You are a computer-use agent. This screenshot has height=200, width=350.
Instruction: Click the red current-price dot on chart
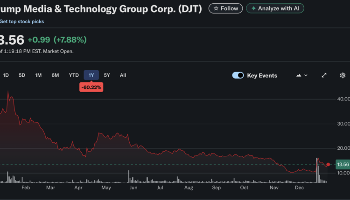(328, 164)
